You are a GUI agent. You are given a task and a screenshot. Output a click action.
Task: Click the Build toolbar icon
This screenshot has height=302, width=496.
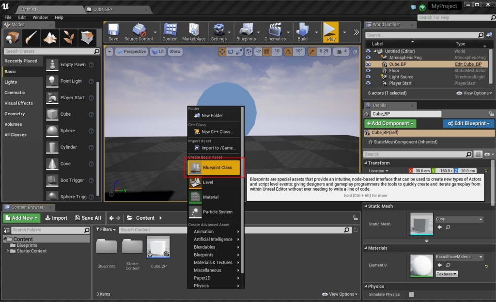pos(302,32)
